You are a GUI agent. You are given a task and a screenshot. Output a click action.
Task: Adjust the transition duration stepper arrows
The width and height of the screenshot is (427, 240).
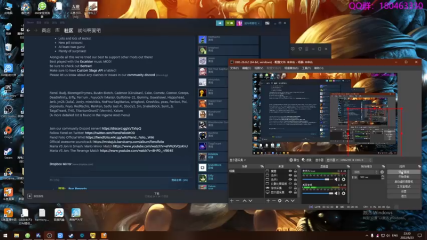click(382, 177)
